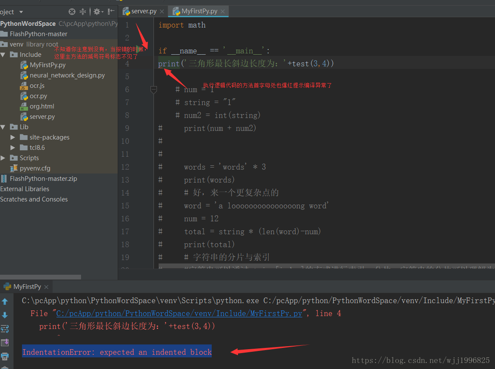Click the 'words = 'words' * 3' comment line
Viewport: 495px width, 369px height.
click(x=225, y=167)
